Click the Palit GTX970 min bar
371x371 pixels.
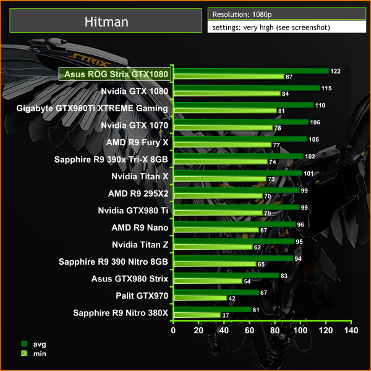(x=200, y=298)
